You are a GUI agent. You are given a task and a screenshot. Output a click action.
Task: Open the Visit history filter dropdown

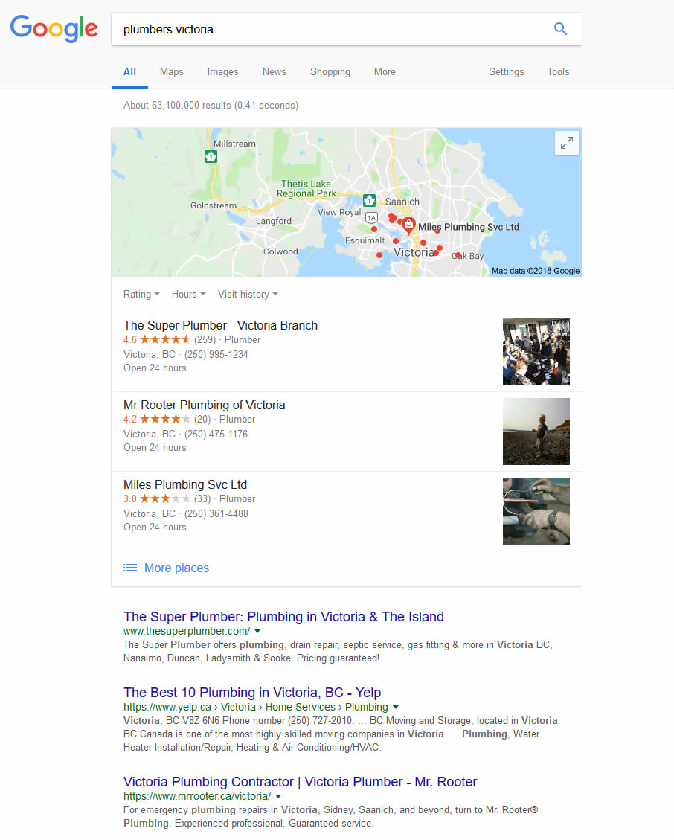click(248, 294)
